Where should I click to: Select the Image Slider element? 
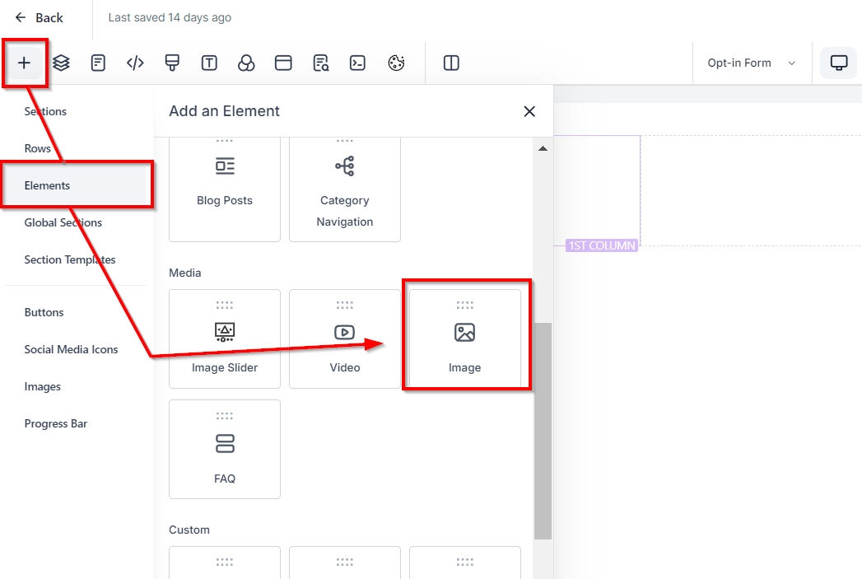[225, 339]
